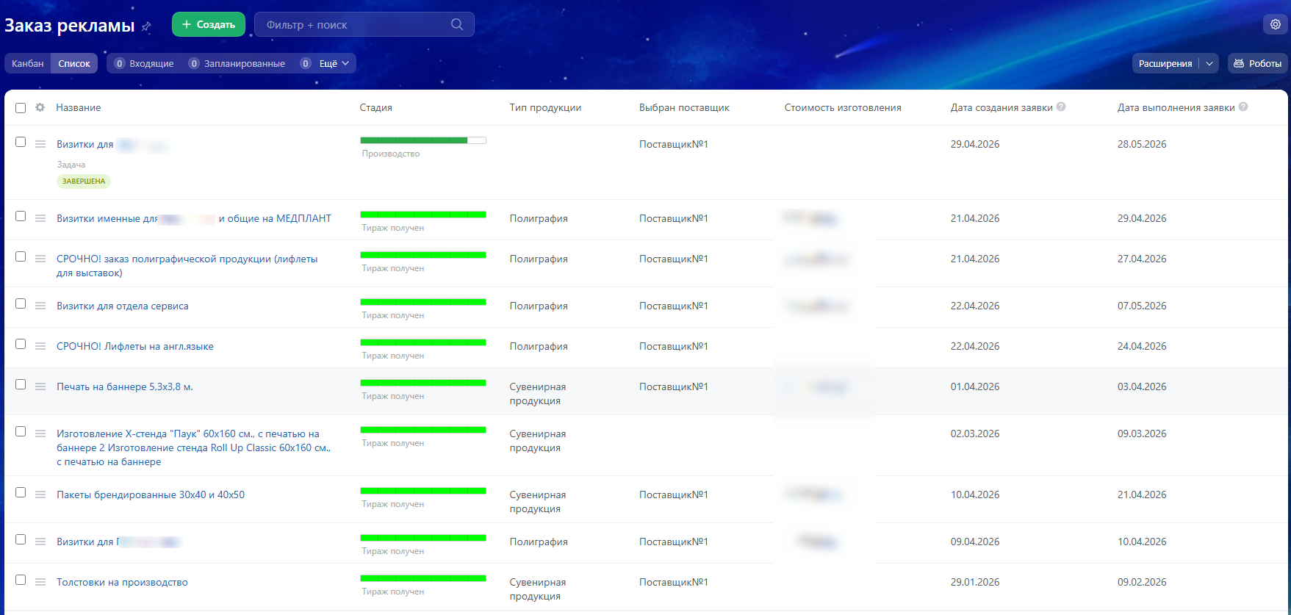Click the green Создать button
This screenshot has width=1291, height=615.
click(209, 24)
